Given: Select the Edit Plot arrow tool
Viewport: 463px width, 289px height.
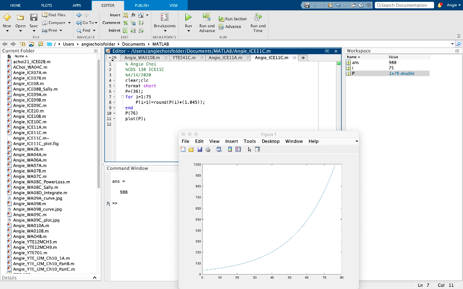Looking at the screenshot, I should point(249,149).
